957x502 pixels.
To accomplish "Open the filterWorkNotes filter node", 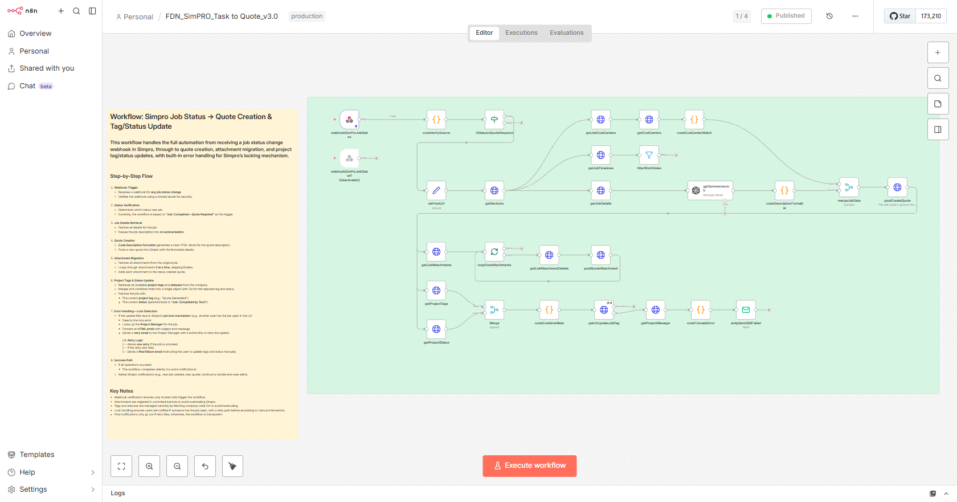I will tap(649, 155).
